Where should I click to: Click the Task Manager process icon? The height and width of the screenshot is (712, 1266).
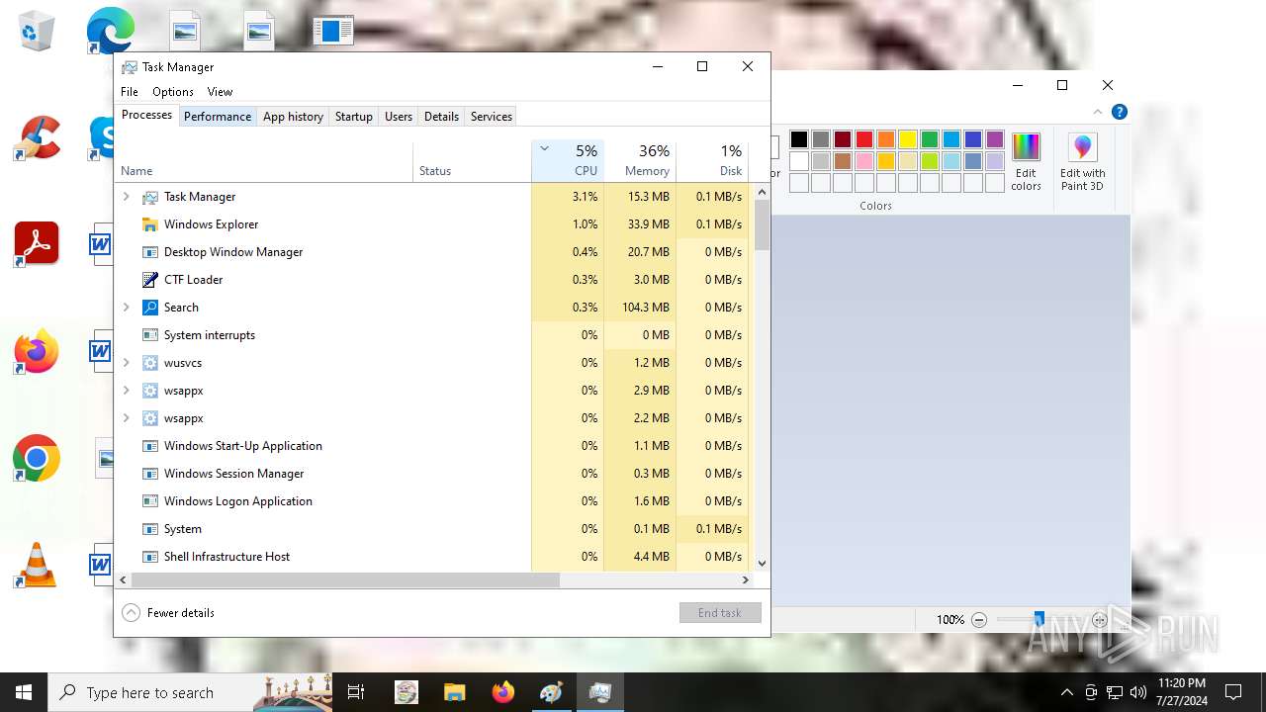click(x=150, y=197)
